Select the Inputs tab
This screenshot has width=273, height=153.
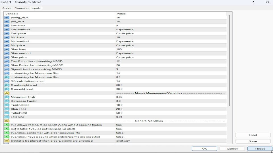coord(36,8)
